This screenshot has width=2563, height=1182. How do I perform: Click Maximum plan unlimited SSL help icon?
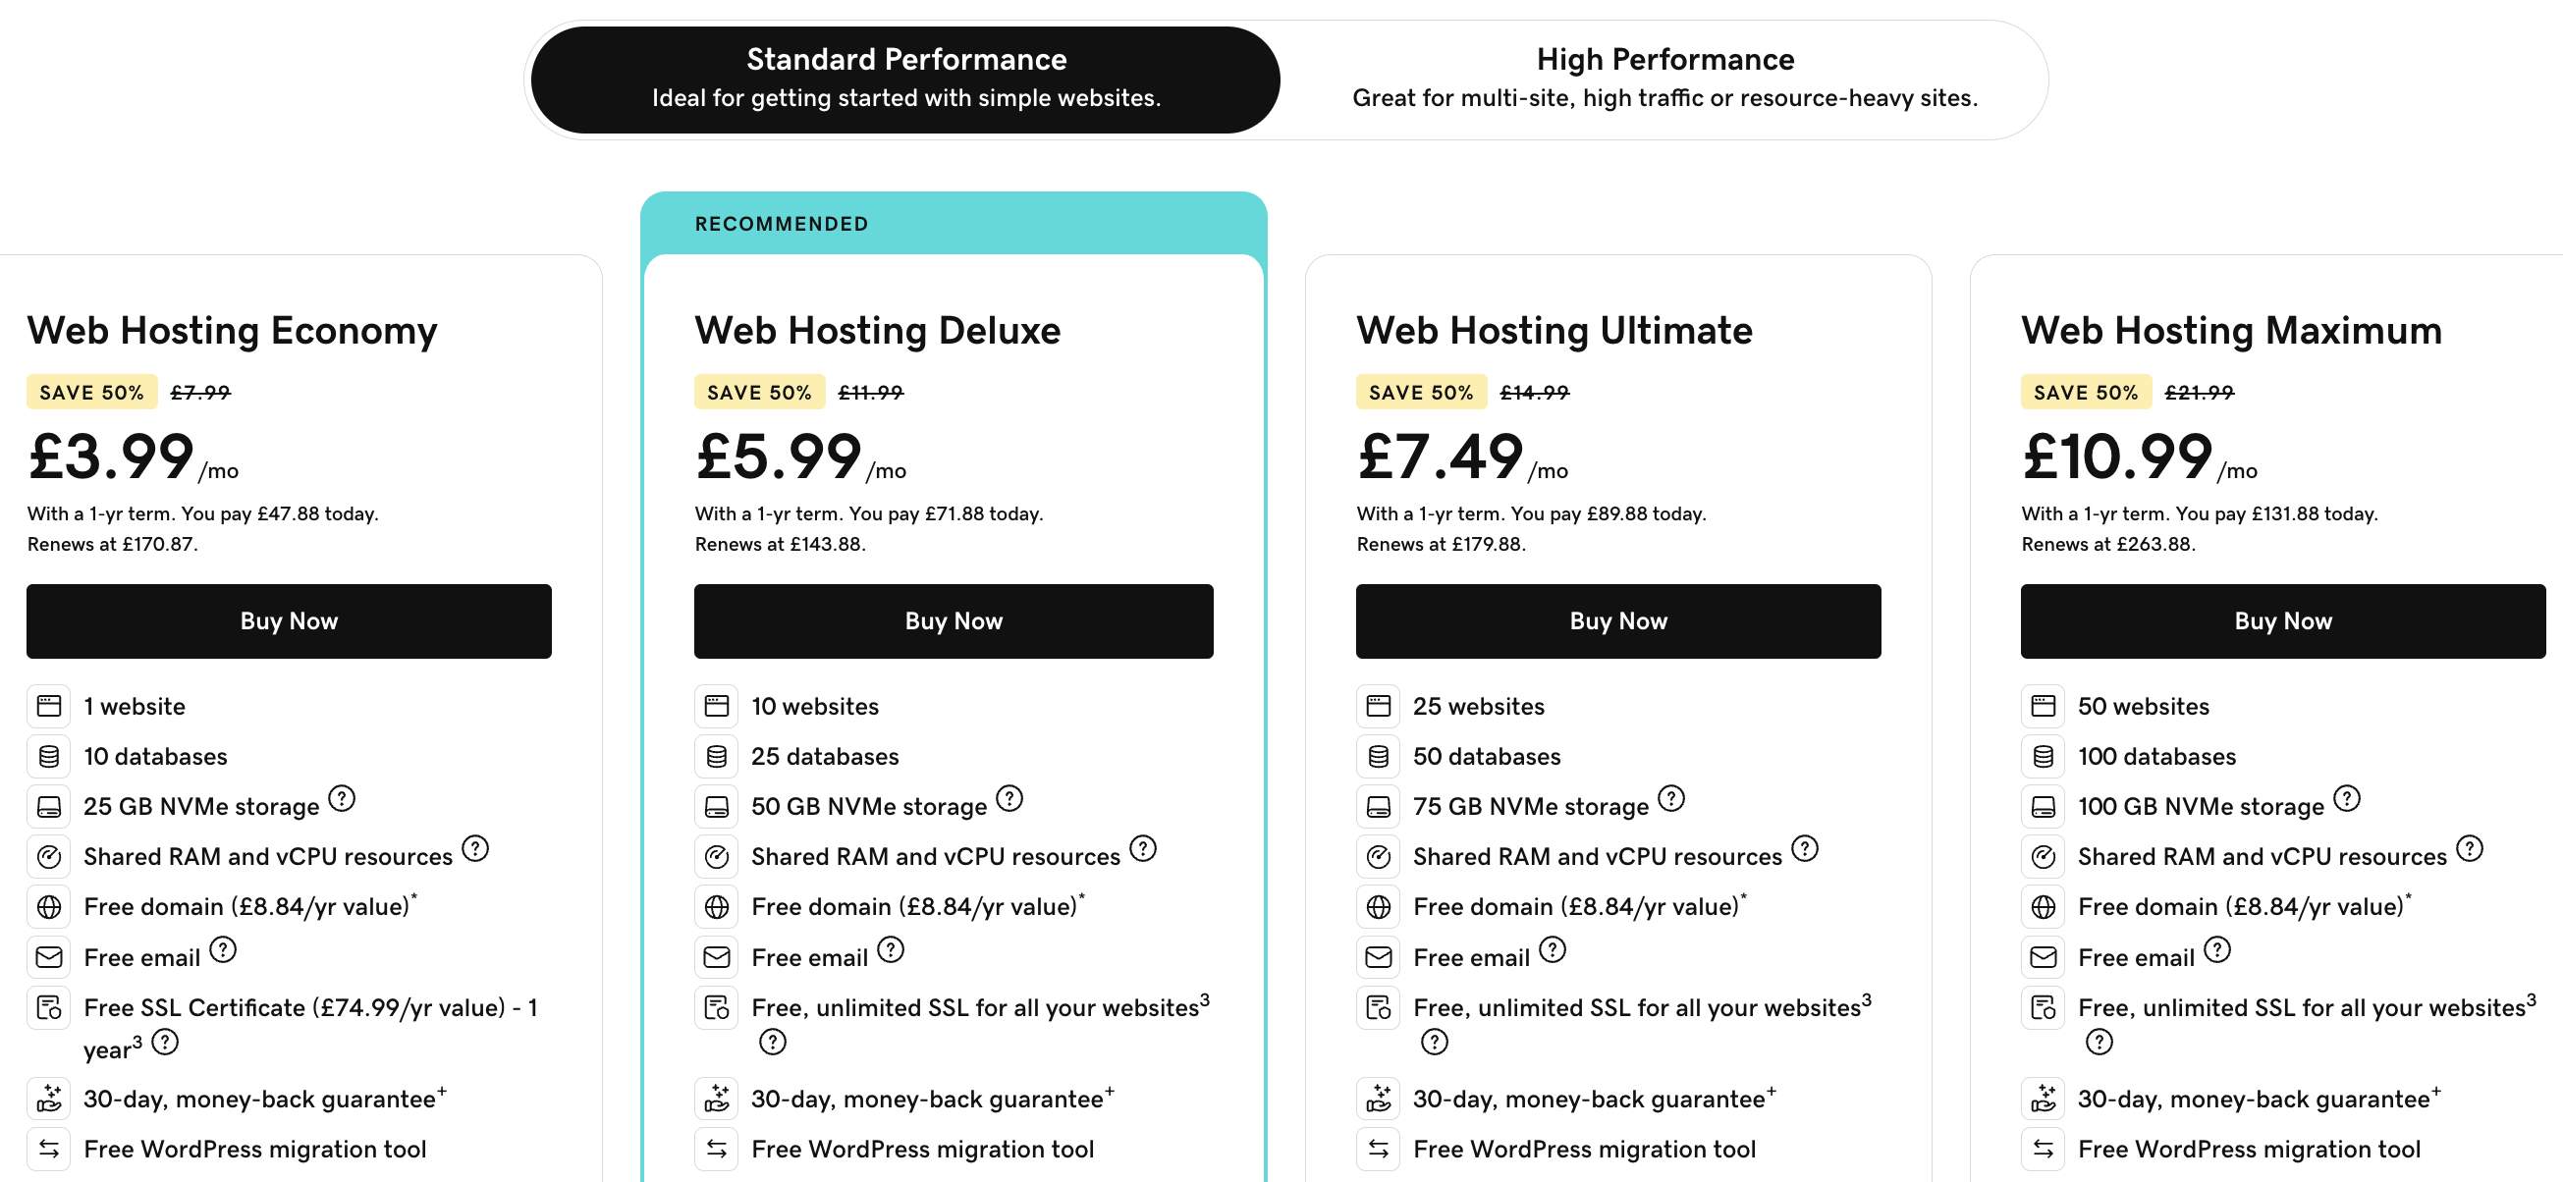[x=2099, y=1042]
